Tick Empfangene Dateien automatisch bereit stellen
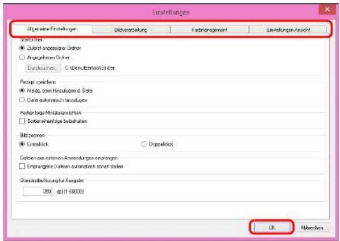This screenshot has height=241, width=340. click(x=22, y=166)
